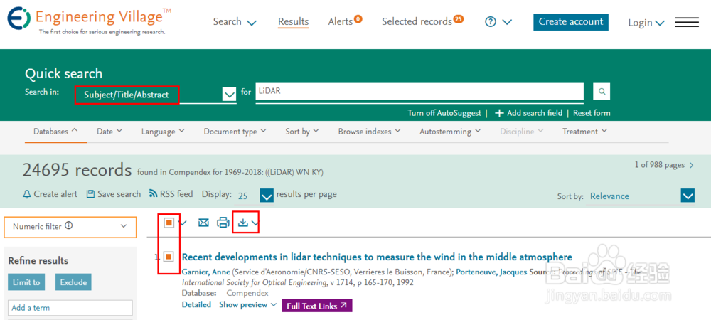This screenshot has height=320, width=711.
Task: Expand the select-all options chevron
Action: 183,223
